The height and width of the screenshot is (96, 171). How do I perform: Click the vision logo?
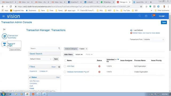pos(13,16)
